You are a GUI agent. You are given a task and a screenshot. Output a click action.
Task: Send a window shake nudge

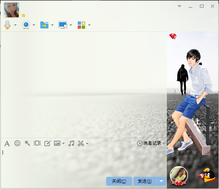(37, 143)
